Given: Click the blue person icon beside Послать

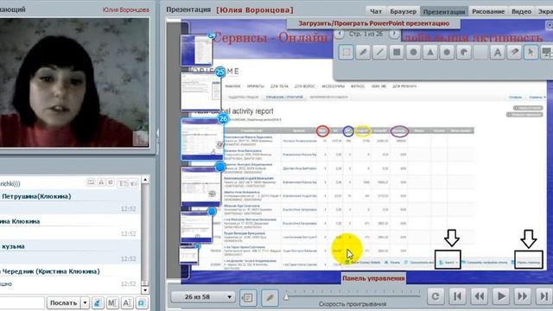Looking at the screenshot, I should pos(98,303).
